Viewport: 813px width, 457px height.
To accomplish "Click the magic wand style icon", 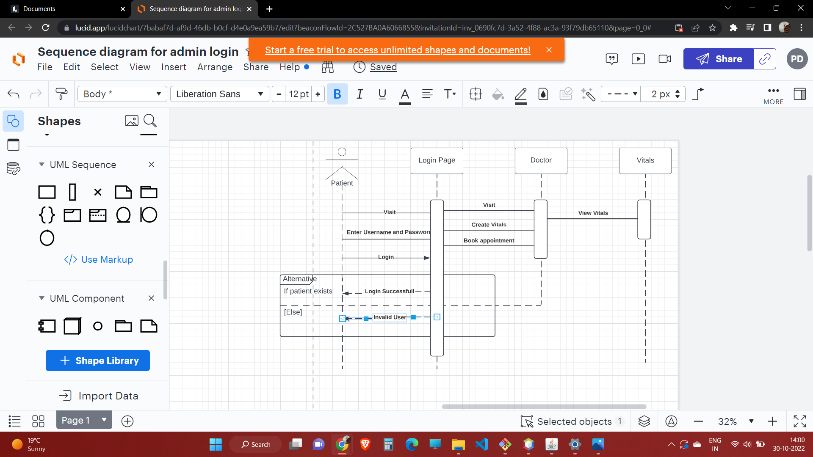I will click(x=588, y=94).
